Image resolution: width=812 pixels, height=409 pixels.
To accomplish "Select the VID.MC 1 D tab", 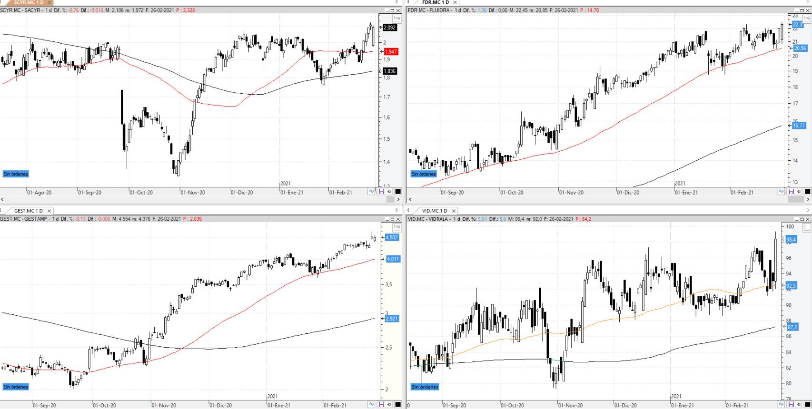I will [x=435, y=211].
